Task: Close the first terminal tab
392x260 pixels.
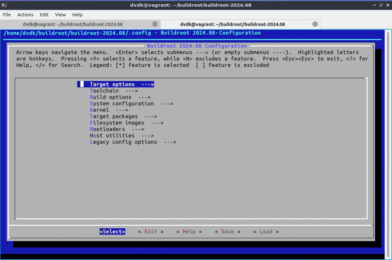Action: tap(155, 24)
